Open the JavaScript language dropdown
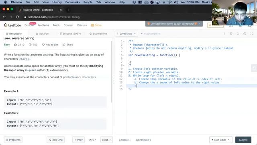257x145 pixels. (x=126, y=33)
